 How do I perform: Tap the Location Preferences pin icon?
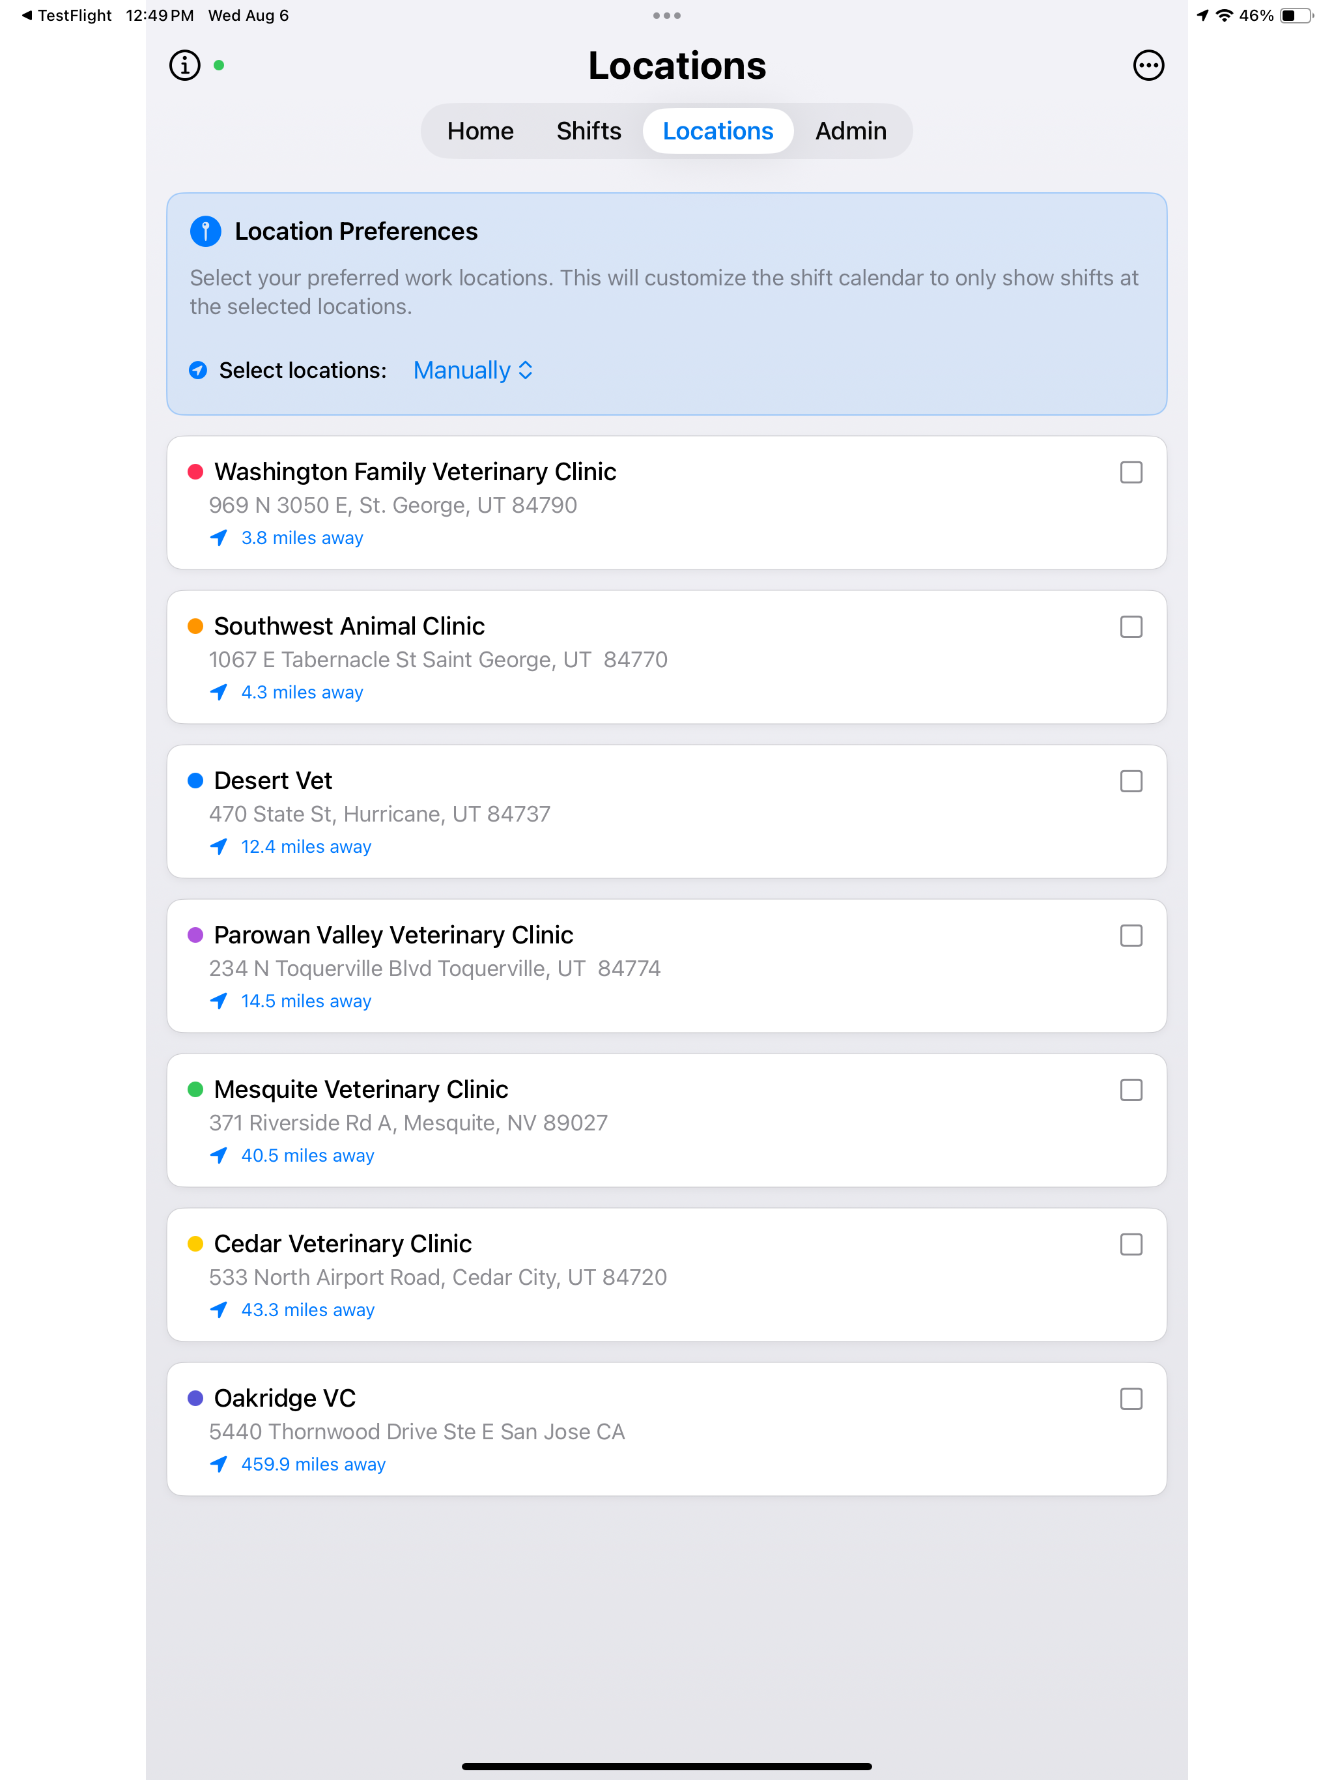click(x=205, y=231)
